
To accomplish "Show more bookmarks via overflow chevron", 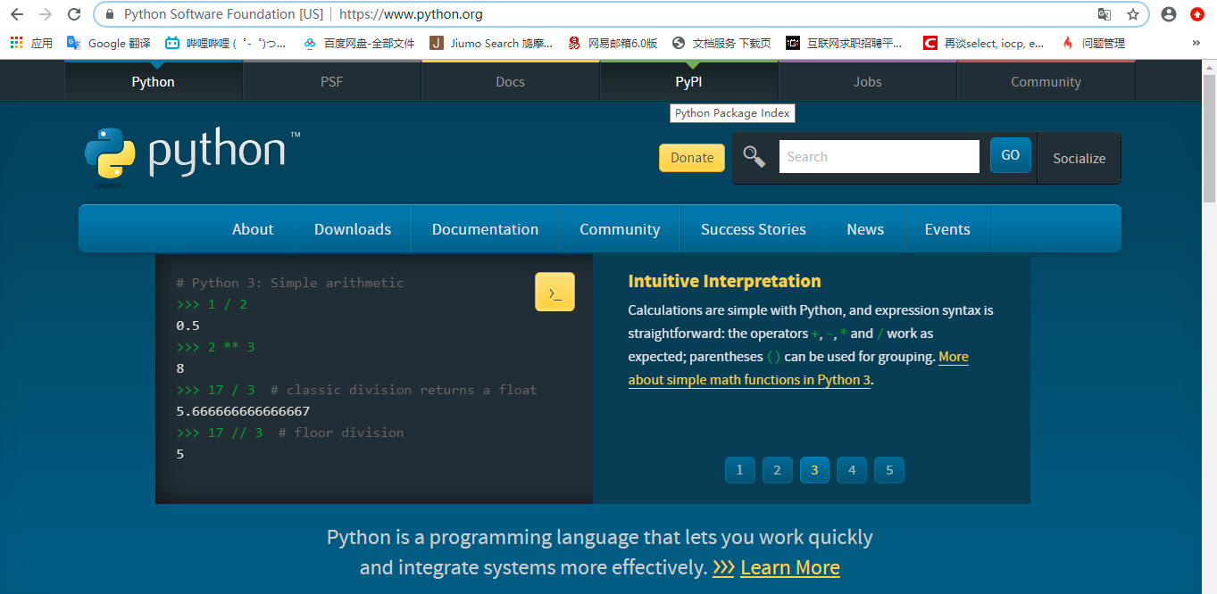I will [x=1196, y=43].
